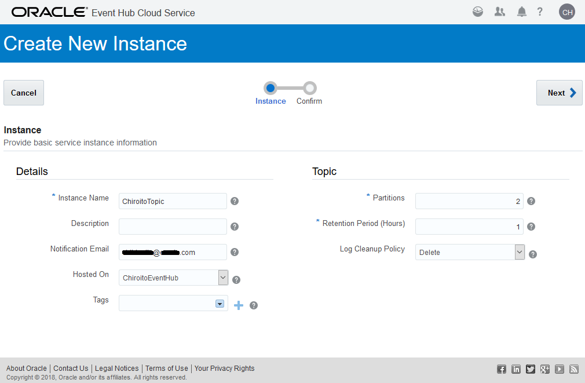This screenshot has width=585, height=383.
Task: Open the users icon in the header
Action: coord(499,12)
